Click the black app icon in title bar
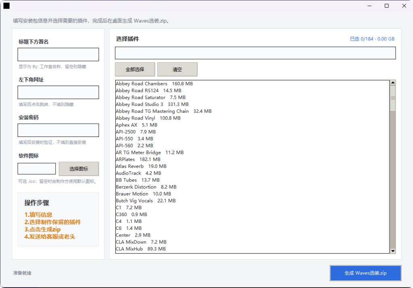Screen dimensions: 413x288 point(6,6)
